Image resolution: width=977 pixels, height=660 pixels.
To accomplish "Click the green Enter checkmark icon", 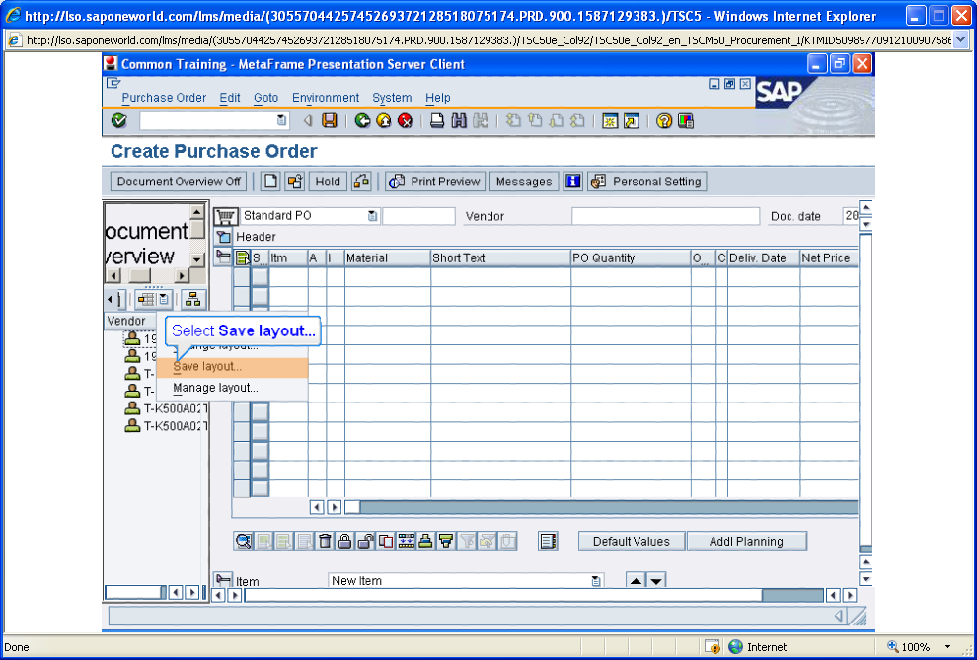I will (119, 120).
